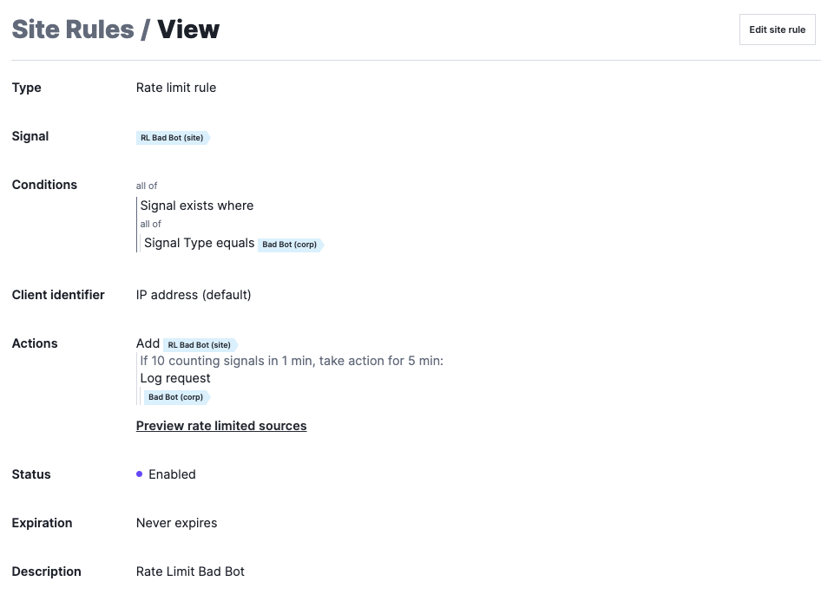Select the RL Bad Bot (site) signal tag

[173, 138]
